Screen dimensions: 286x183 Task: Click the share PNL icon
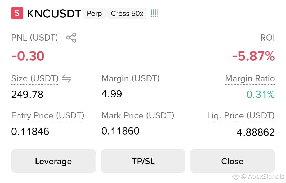(71, 38)
